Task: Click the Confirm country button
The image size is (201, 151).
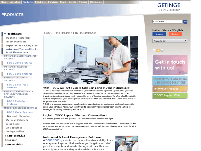Action: [x=175, y=34]
